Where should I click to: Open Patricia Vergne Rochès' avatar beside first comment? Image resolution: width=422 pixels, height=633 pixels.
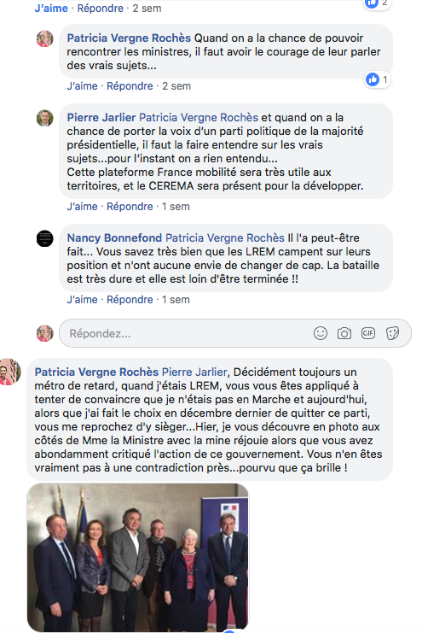44,38
